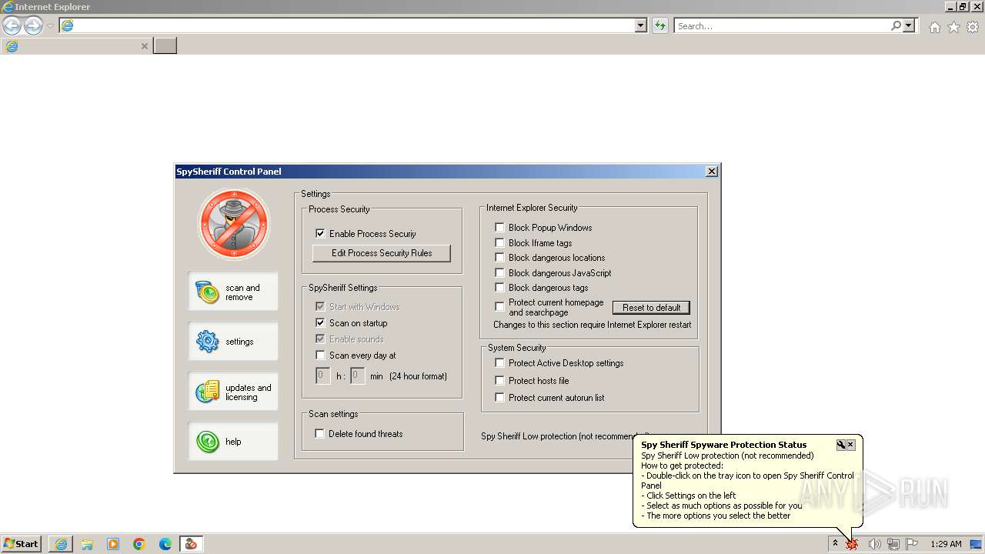Enable Block dangerous JavaScript
Image resolution: width=985 pixels, height=554 pixels.
tap(499, 272)
